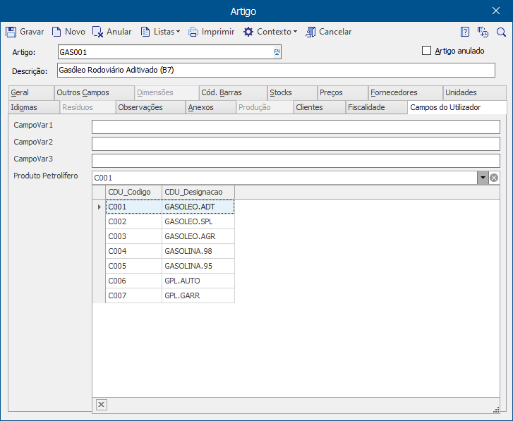Screen dimensions: 513x421
Task: Close the dropdown list with X button
Action: click(102, 405)
